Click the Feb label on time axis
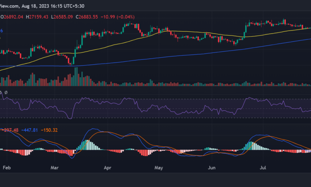Screen dimensions: 311x187 [x=7, y=168]
